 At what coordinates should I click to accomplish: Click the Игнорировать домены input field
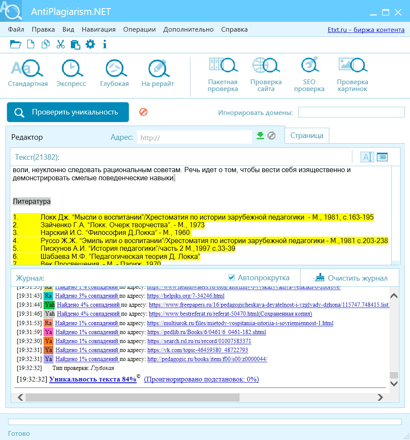(x=351, y=112)
